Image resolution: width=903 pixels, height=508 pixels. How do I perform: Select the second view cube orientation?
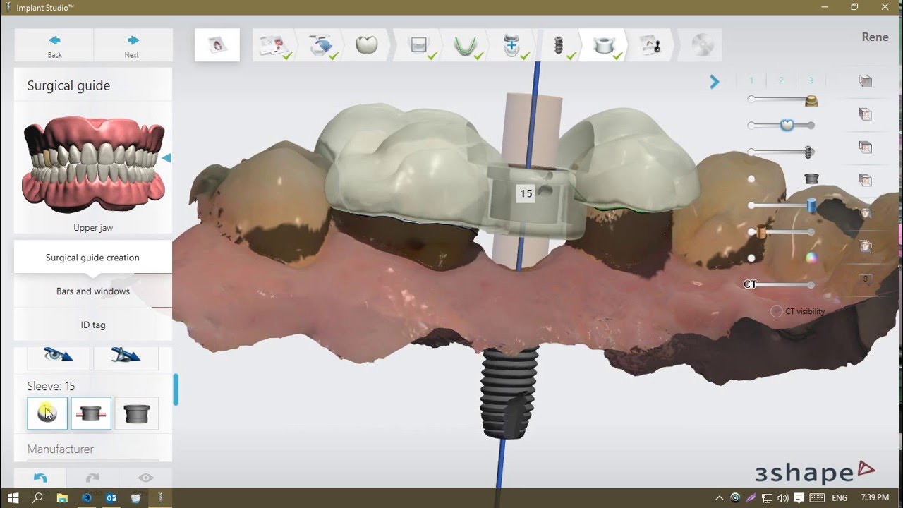pyautogui.click(x=866, y=114)
